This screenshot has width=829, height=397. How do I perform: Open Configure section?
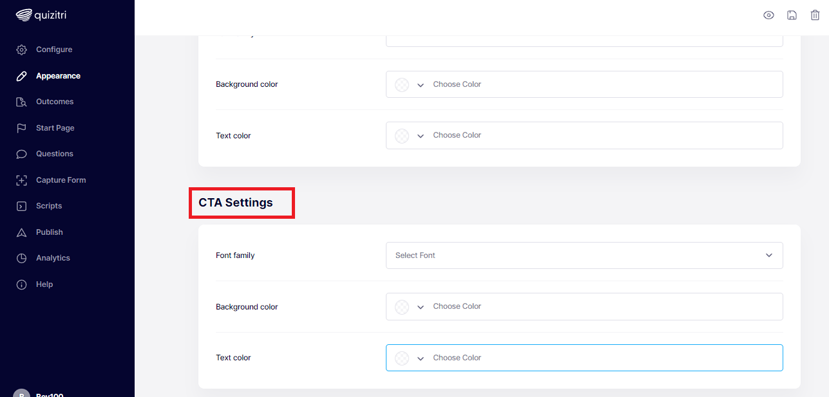click(x=54, y=50)
